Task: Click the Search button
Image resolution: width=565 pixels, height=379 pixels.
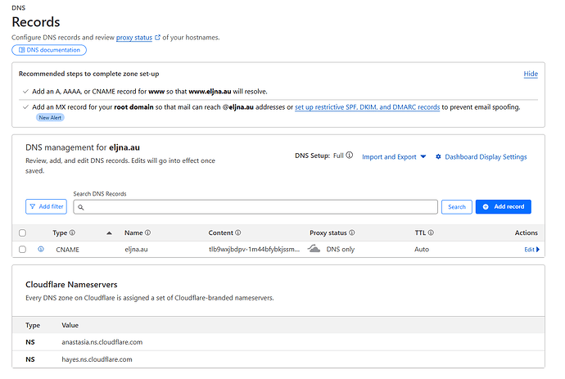Action: tap(457, 207)
